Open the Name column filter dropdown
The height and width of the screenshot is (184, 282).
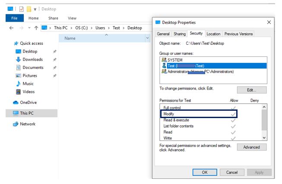pos(147,38)
